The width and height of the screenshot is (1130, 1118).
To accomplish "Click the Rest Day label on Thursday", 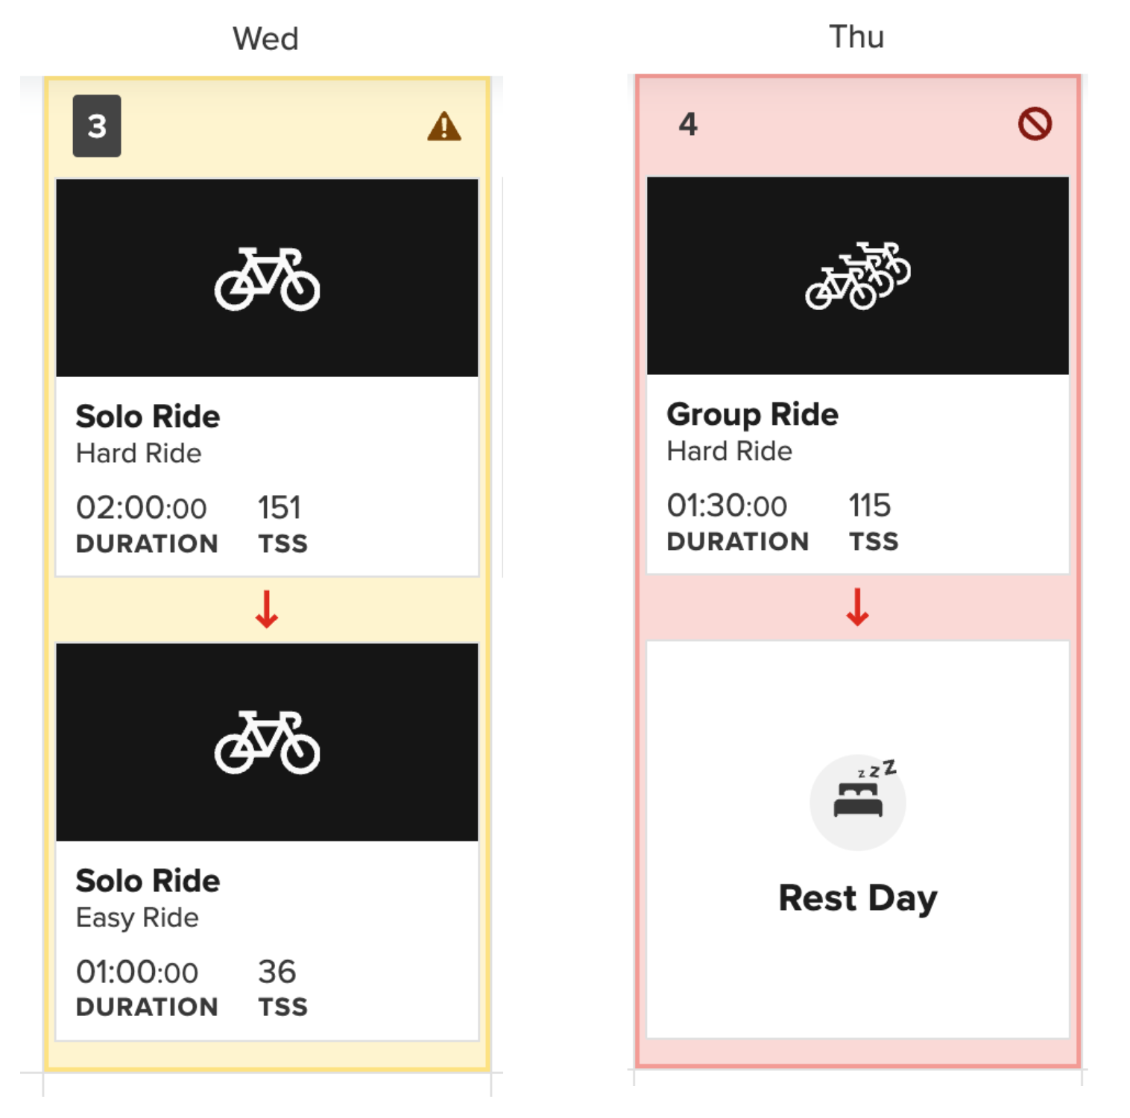I will (857, 899).
